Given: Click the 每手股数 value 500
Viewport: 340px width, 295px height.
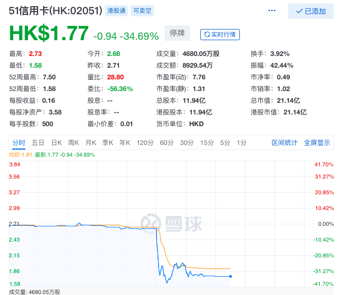Looking at the screenshot, I should (x=47, y=124).
